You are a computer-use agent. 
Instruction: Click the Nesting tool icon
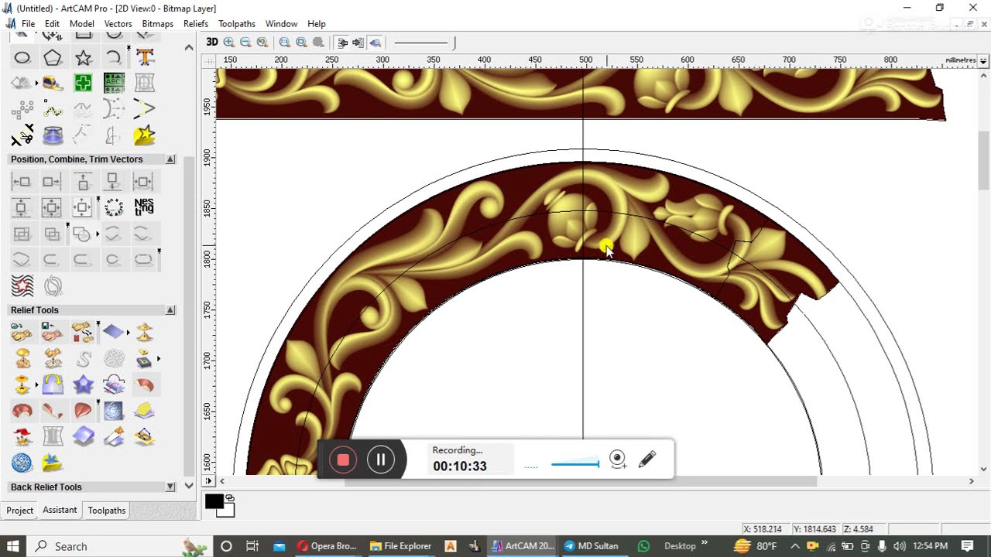(144, 207)
